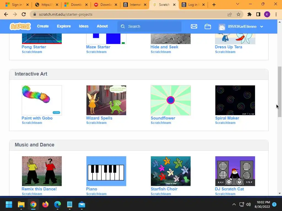Open the Spiral Maker thumbnail
This screenshot has width=282, height=211.
click(235, 100)
